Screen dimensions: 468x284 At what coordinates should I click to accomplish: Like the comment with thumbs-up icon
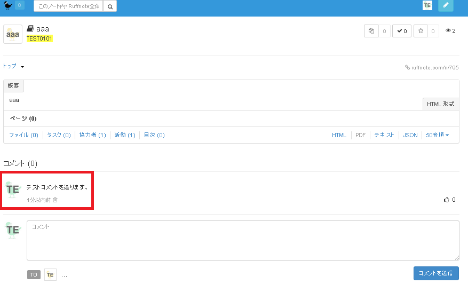click(x=446, y=200)
